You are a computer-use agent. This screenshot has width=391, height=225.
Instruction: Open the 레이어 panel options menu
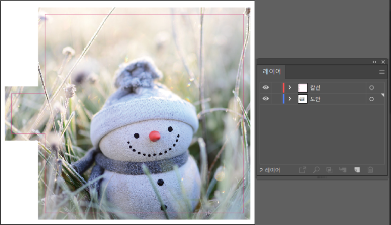(x=382, y=72)
